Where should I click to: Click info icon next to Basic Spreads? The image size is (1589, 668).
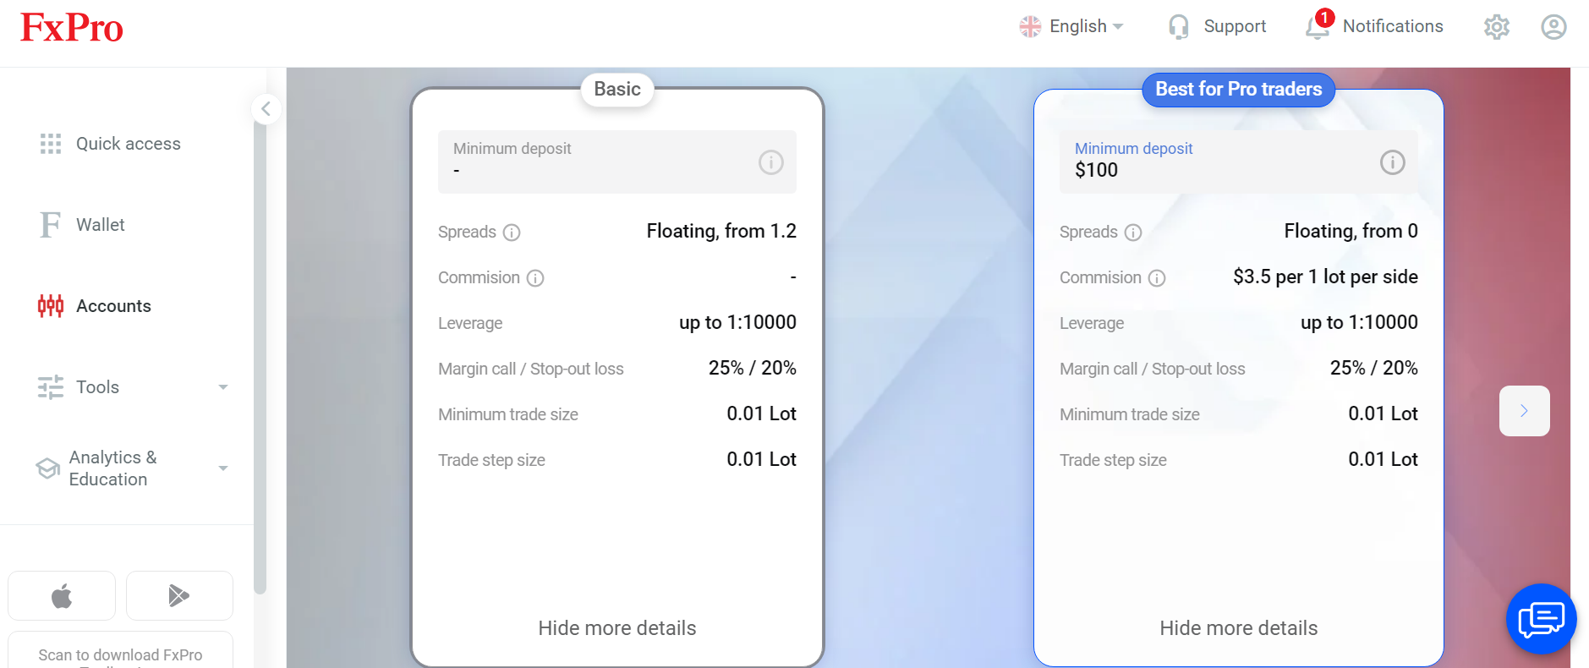(x=512, y=233)
